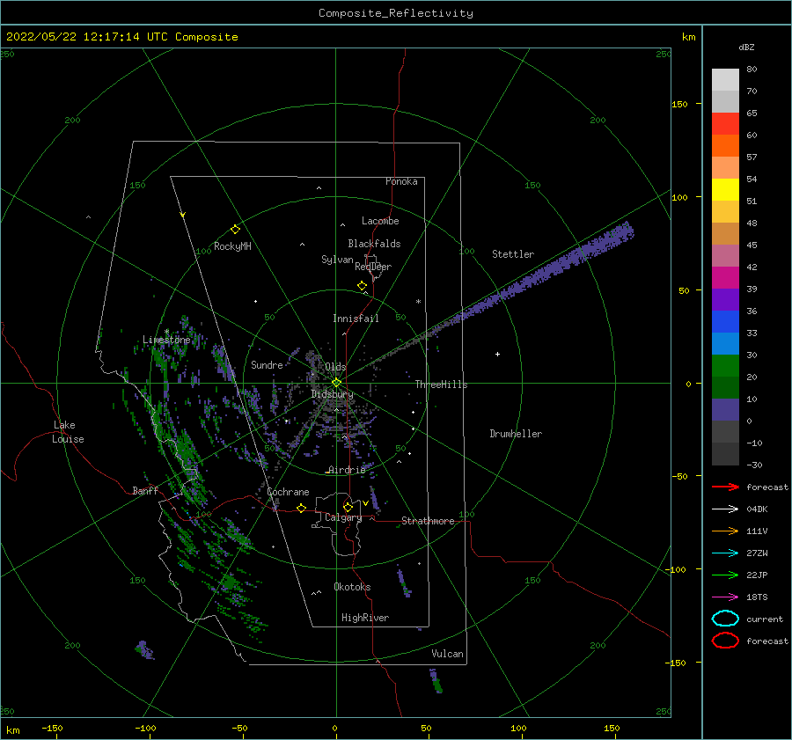Click the asterisk marker above Limestone
The width and height of the screenshot is (792, 740).
pyautogui.click(x=166, y=332)
